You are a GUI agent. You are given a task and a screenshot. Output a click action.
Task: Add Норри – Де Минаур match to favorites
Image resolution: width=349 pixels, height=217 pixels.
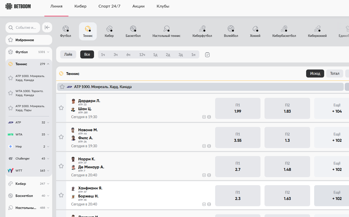(x=61, y=166)
